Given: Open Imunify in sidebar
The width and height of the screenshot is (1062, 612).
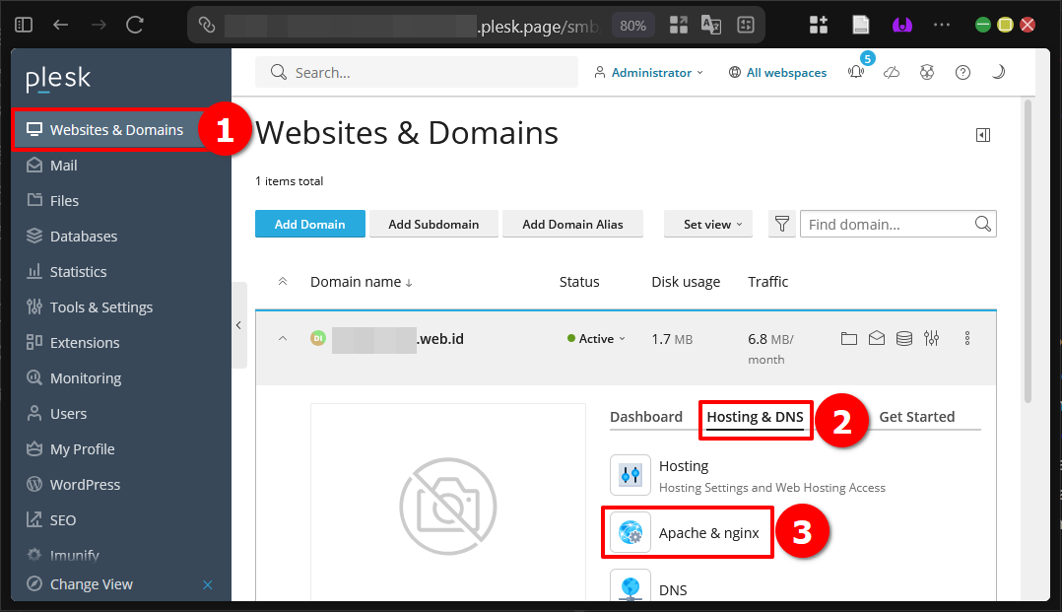Looking at the screenshot, I should click(63, 555).
